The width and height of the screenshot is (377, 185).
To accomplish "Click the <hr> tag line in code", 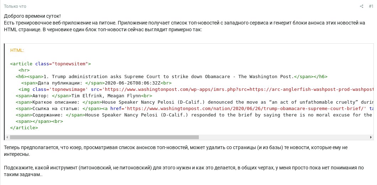I will click(24, 70).
